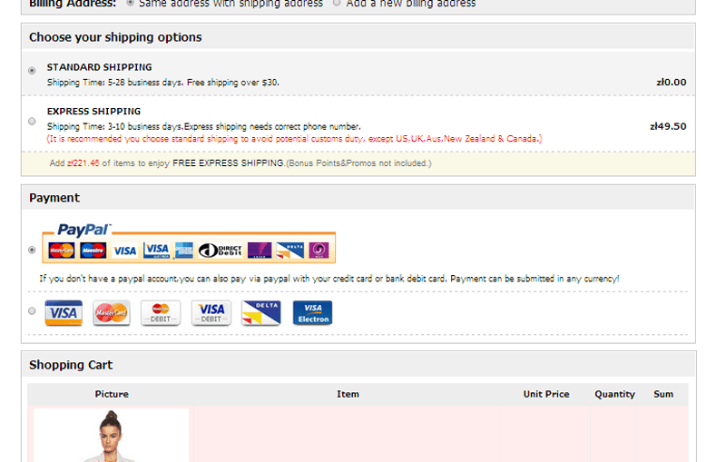Click 'FREE EXPRESS SHIPPING' promo text
The width and height of the screenshot is (726, 462).
point(228,163)
